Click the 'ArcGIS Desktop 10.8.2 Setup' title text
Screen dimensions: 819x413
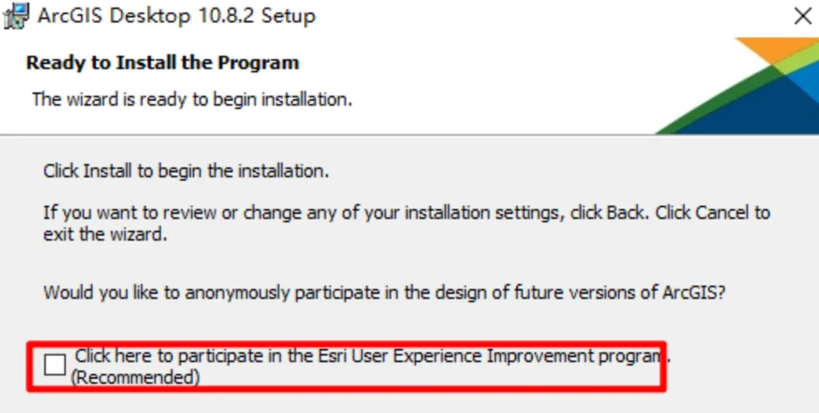(176, 16)
